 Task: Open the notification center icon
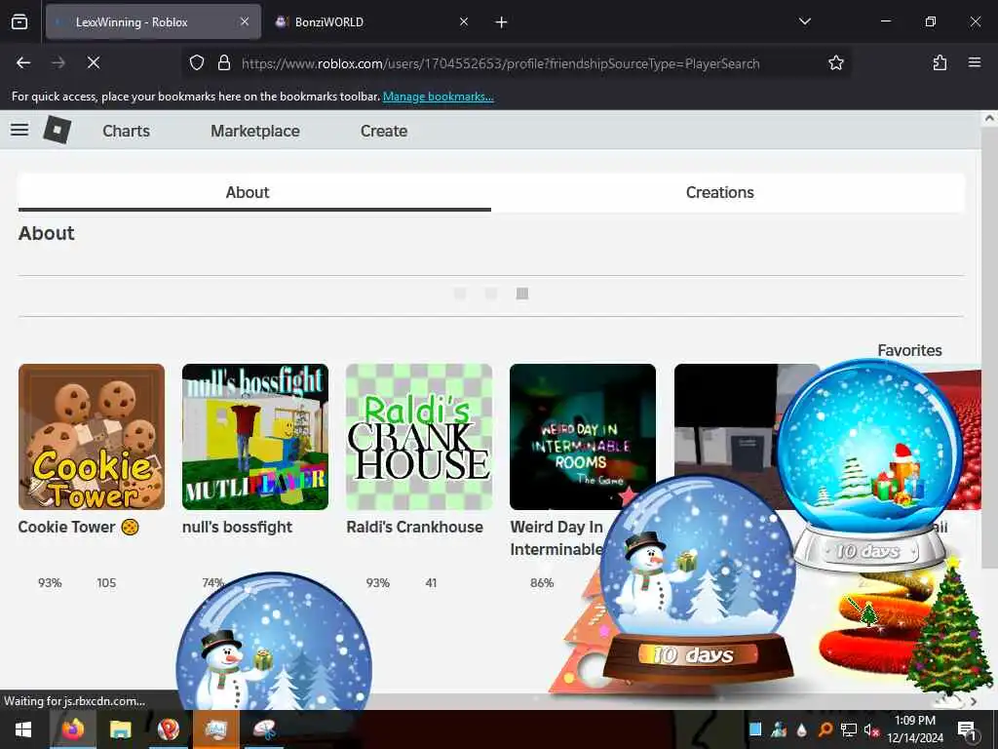pos(967,729)
